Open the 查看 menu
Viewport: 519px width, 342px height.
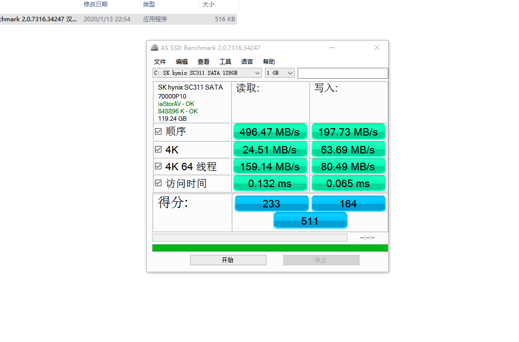point(204,61)
